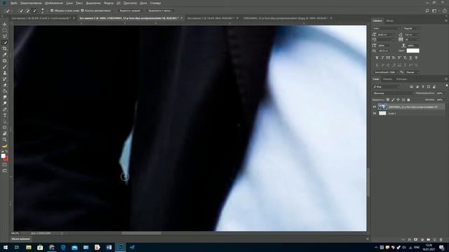Open the font style dropdown

click(x=412, y=28)
